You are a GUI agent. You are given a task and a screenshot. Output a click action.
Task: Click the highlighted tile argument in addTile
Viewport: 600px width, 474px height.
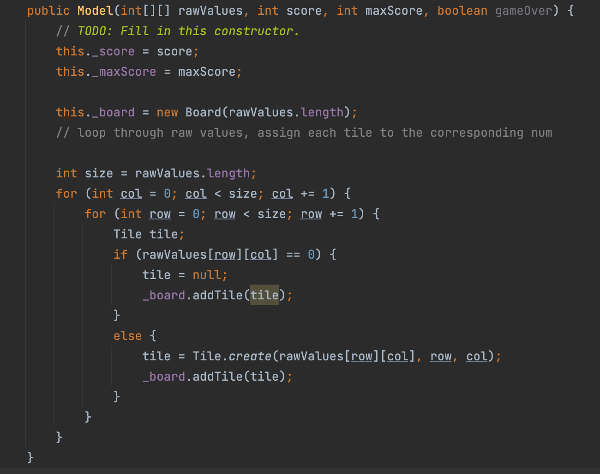pyautogui.click(x=264, y=295)
